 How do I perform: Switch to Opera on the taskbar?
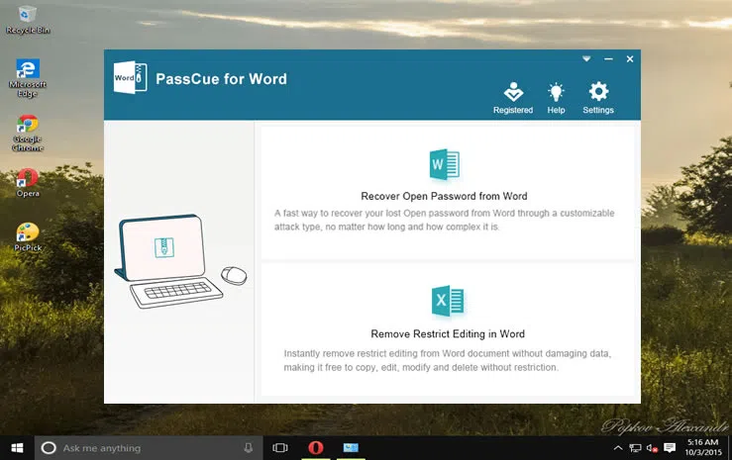pos(316,448)
